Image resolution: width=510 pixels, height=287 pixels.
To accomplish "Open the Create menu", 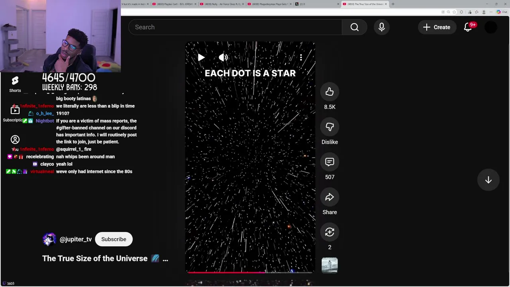I will point(437,27).
